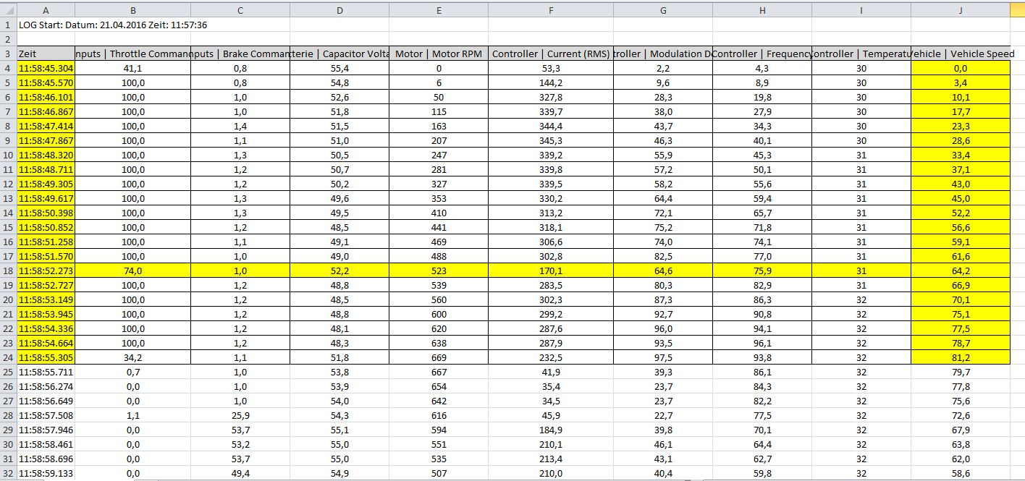
Task: Select column A header
Action: (46, 9)
